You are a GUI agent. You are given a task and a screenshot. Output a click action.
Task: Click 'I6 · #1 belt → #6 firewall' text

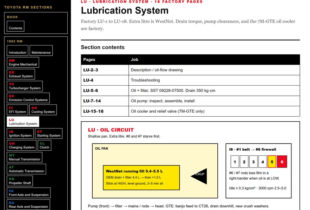click(253, 149)
